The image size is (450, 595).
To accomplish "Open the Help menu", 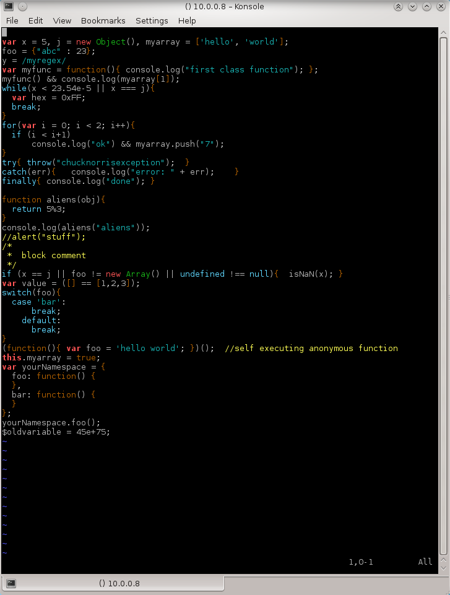I will (187, 20).
